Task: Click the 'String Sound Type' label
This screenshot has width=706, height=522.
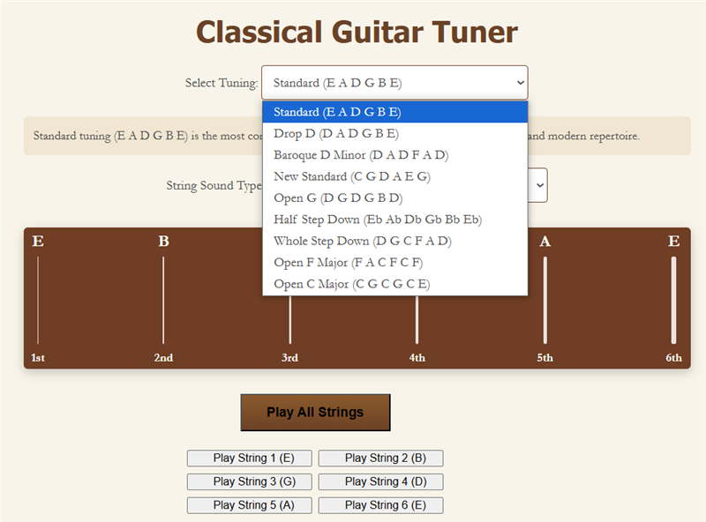Action: point(214,185)
